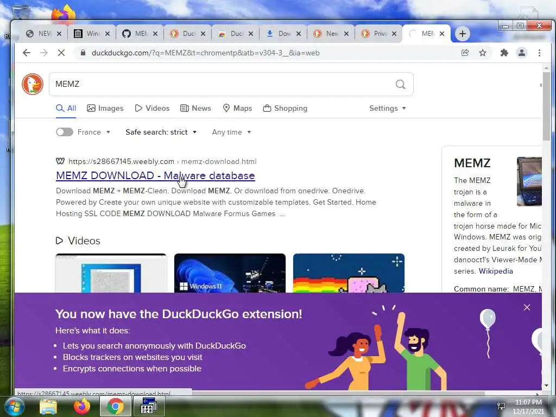Viewport: 556px width, 417px height.
Task: Click the scrollbar down arrow
Action: point(546,386)
